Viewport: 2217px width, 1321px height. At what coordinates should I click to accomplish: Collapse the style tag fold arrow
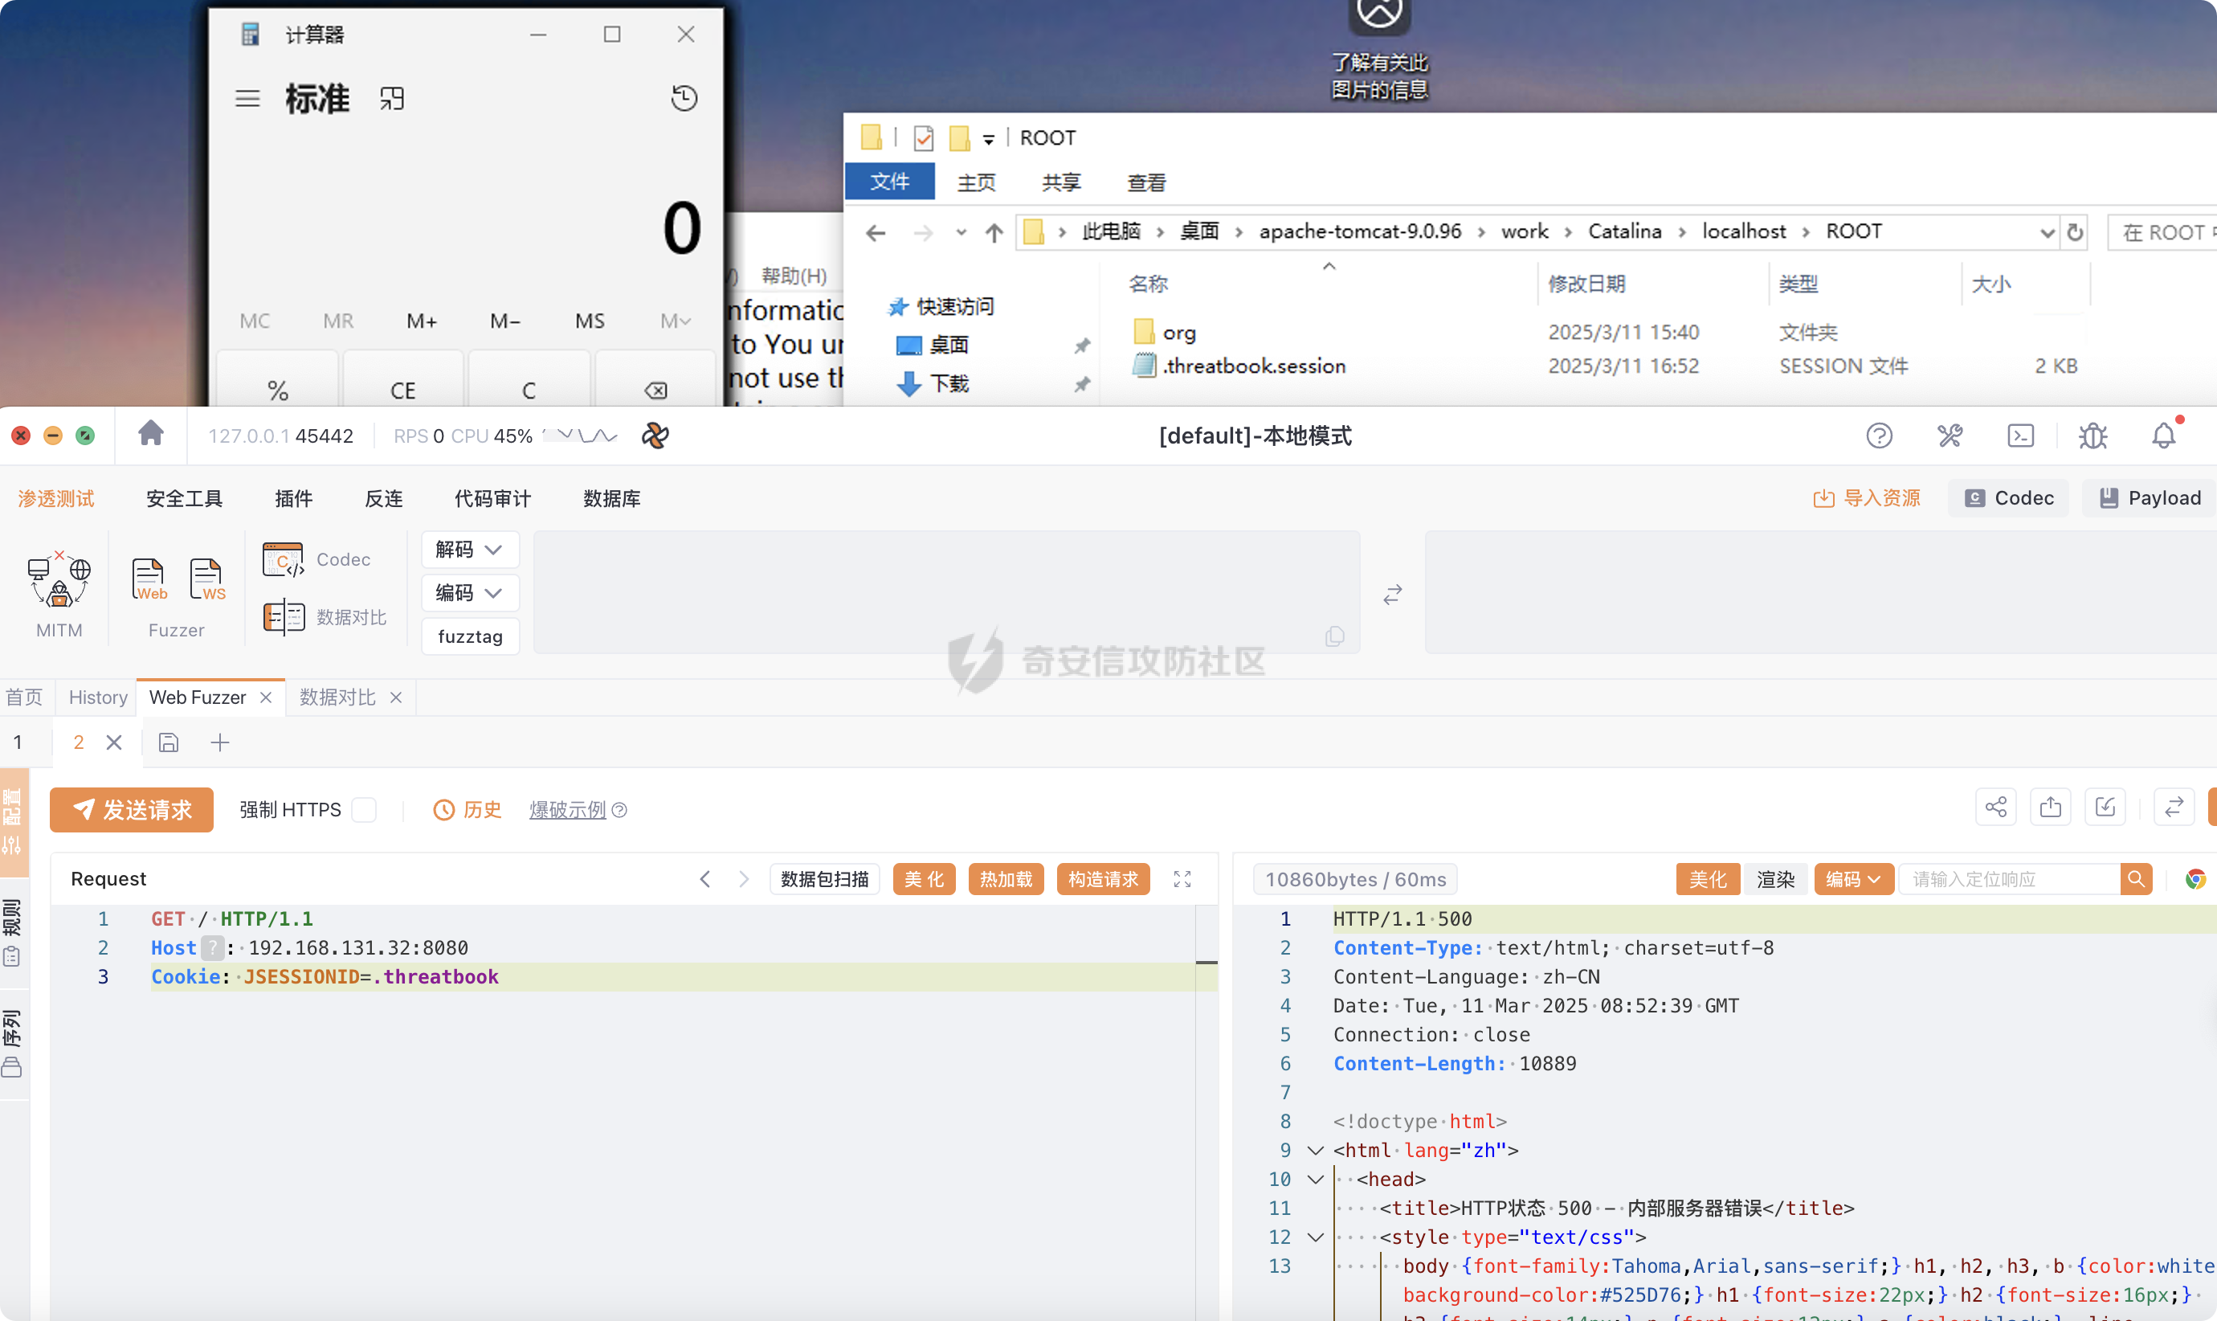(x=1315, y=1237)
